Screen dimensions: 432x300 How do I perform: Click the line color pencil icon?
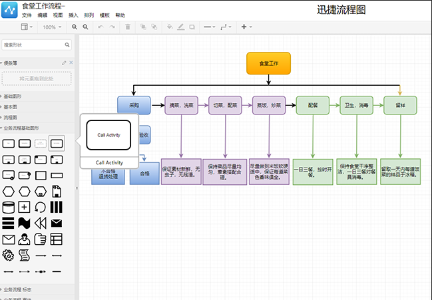point(181,27)
